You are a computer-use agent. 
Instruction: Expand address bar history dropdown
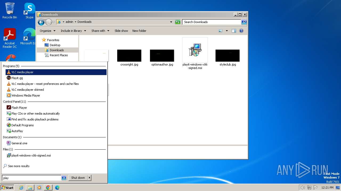tap(171, 22)
